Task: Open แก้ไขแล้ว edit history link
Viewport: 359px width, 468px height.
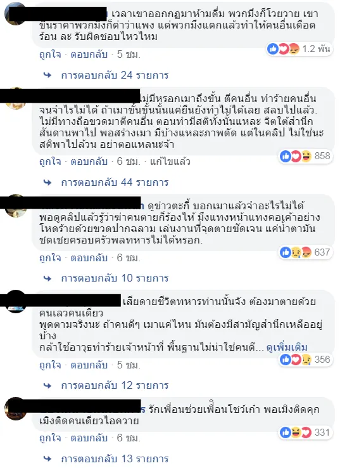Action: (x=170, y=162)
